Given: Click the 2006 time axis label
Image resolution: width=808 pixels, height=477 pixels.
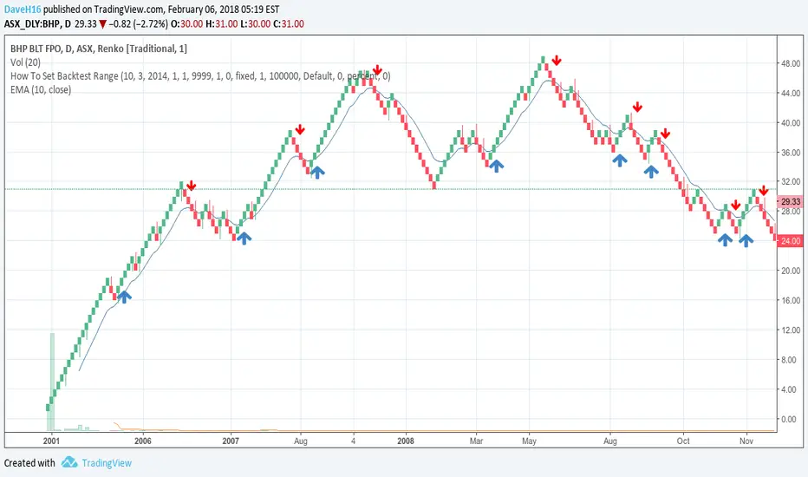Looking at the screenshot, I should (x=143, y=441).
